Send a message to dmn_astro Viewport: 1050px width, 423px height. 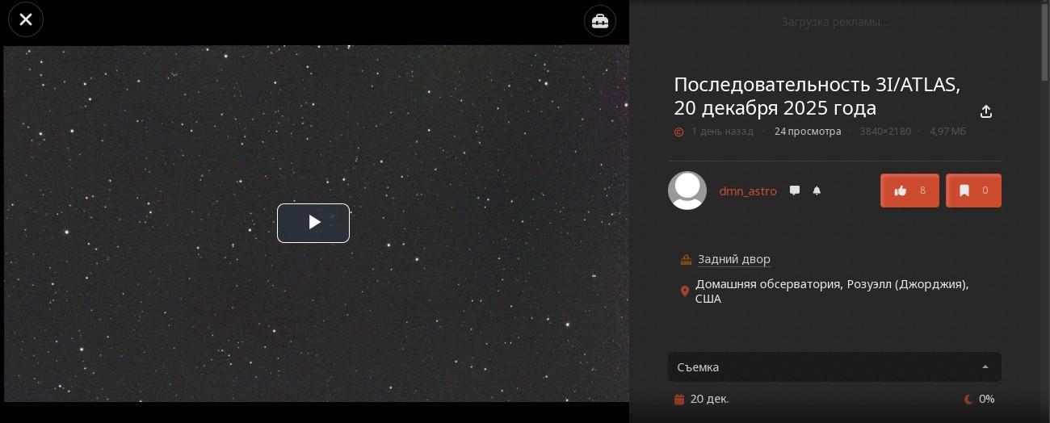(795, 191)
